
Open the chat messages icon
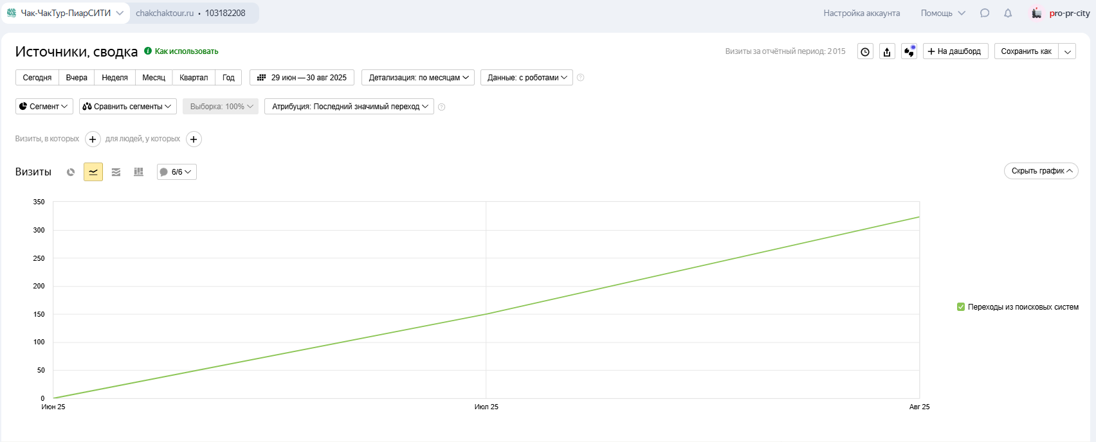point(985,13)
